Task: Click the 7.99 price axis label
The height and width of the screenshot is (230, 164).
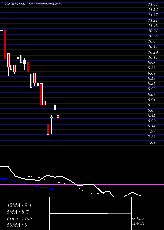Action: (x=152, y=131)
